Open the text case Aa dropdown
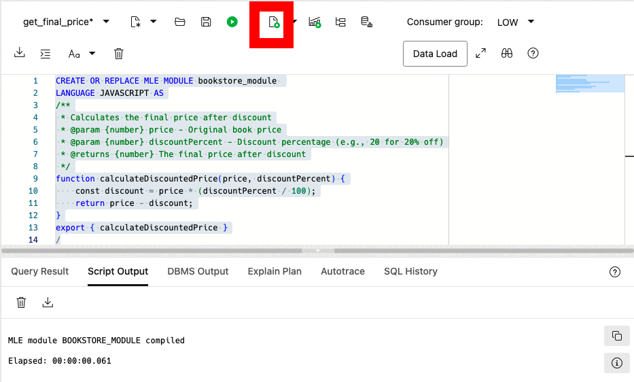This screenshot has width=634, height=382. pyautogui.click(x=92, y=54)
